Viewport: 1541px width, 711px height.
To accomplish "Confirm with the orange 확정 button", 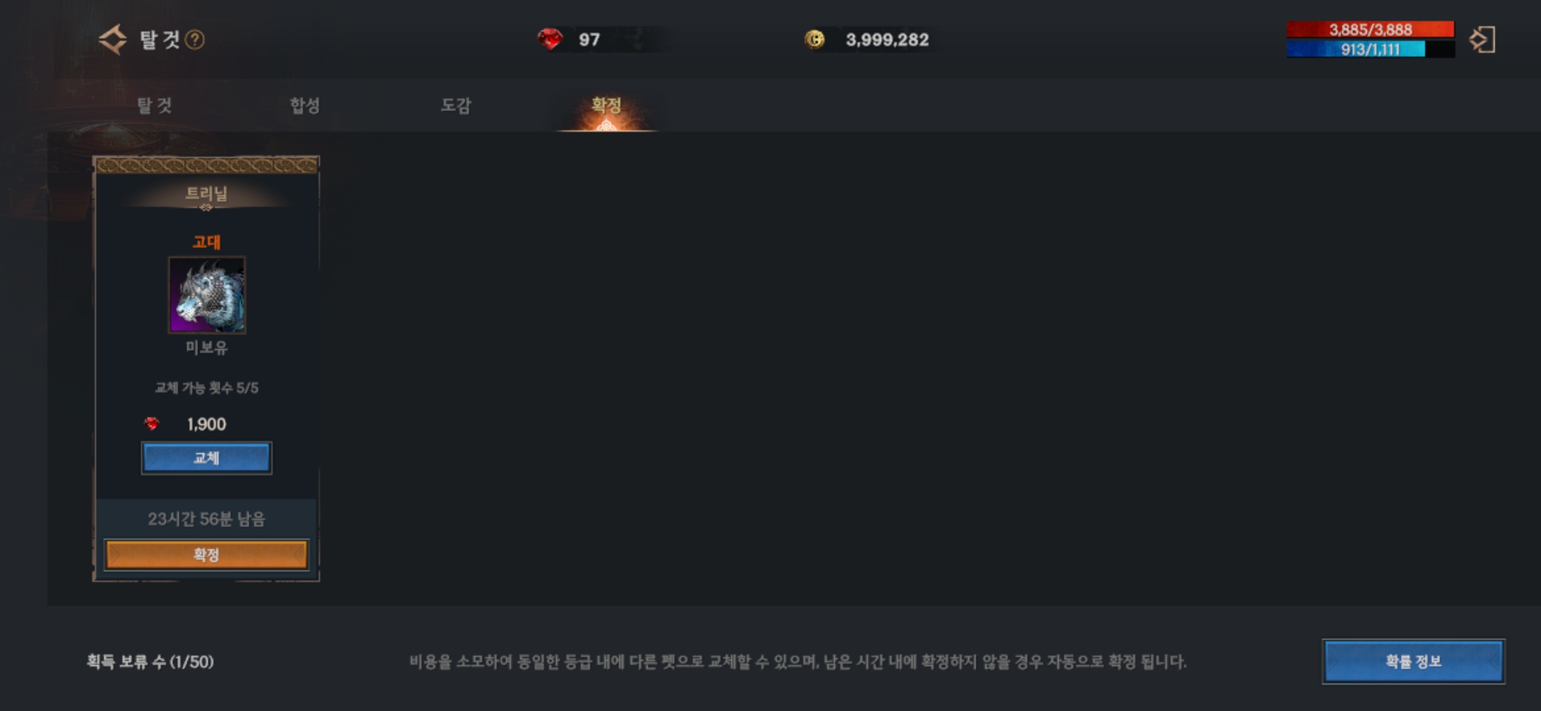I will [x=206, y=555].
